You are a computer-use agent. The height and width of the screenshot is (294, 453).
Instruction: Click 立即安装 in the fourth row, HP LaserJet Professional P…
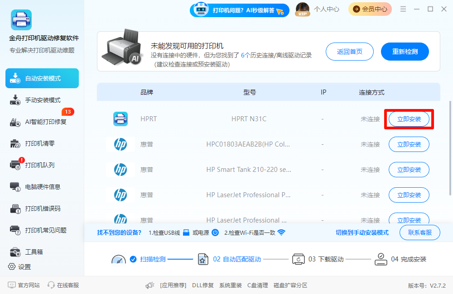tap(409, 195)
